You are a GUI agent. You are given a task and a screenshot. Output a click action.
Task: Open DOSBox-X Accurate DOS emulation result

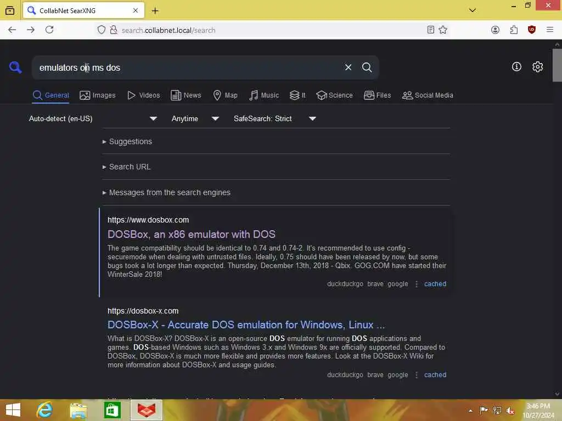pyautogui.click(x=246, y=325)
